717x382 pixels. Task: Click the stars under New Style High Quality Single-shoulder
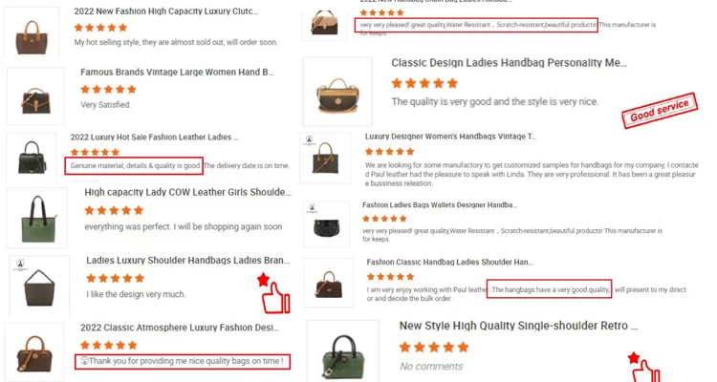(434, 348)
